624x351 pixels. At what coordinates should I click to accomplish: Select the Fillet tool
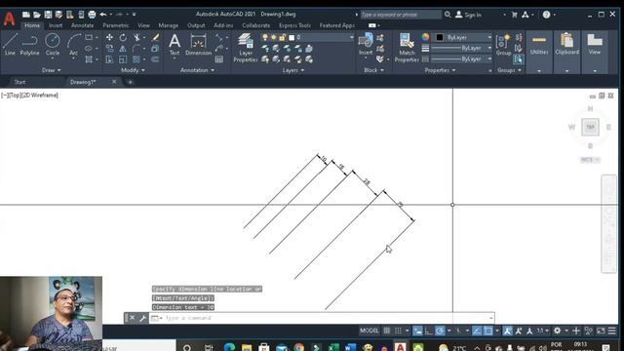pyautogui.click(x=136, y=49)
